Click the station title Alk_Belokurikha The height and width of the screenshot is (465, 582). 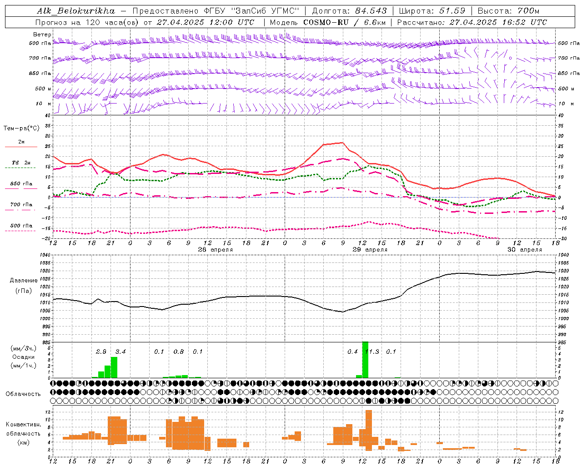click(76, 11)
